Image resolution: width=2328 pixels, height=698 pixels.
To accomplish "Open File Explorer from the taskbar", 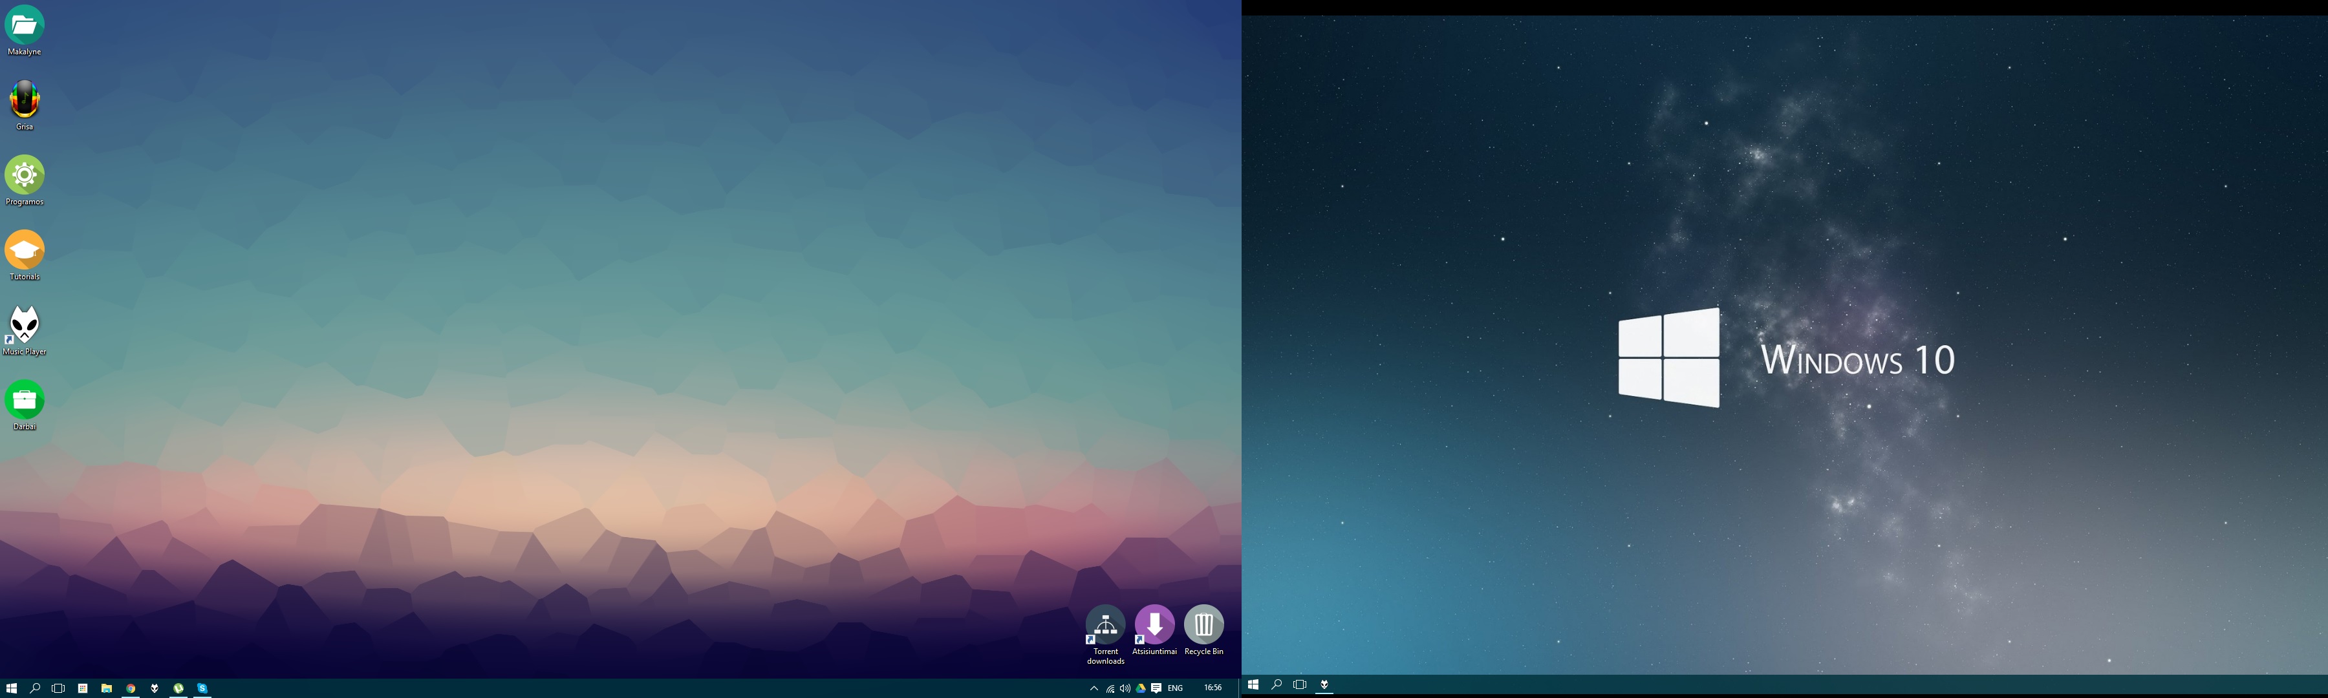I will pos(107,688).
